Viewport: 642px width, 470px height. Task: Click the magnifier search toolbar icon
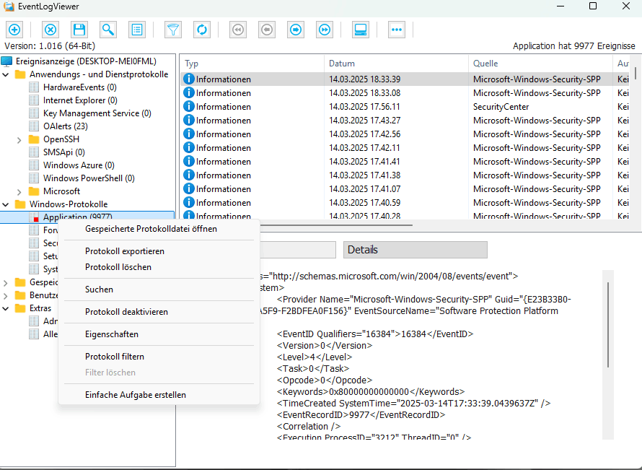click(108, 30)
